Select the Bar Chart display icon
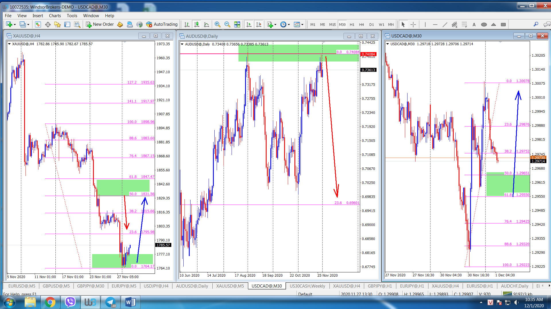This screenshot has width=551, height=309. 187,25
